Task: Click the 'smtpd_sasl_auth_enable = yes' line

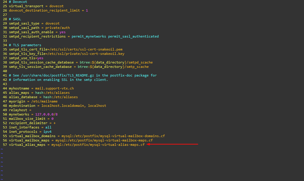Action: pyautogui.click(x=37, y=32)
